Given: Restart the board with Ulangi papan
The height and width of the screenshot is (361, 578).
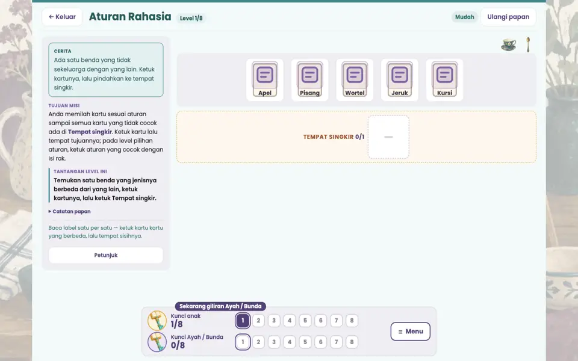Looking at the screenshot, I should click(508, 17).
